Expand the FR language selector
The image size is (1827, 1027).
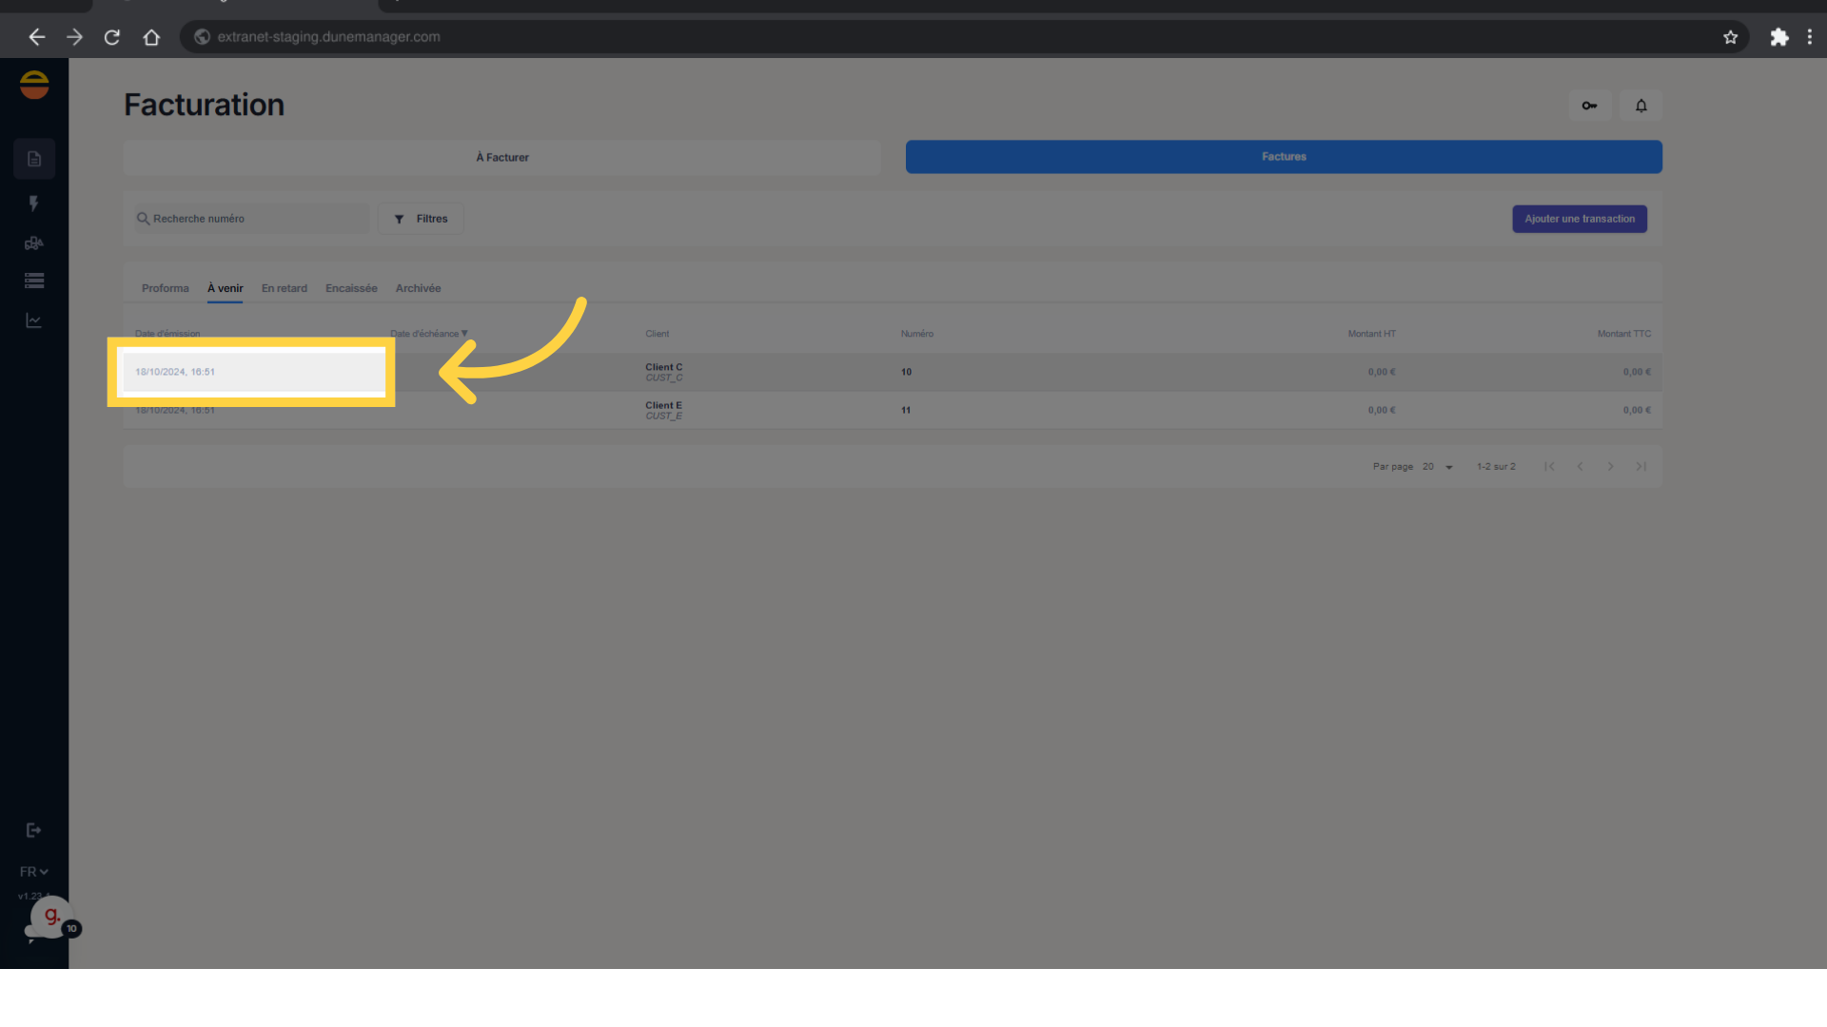pyautogui.click(x=34, y=872)
